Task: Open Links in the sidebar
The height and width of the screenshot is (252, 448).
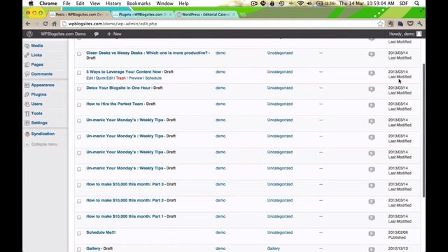Action: (36, 55)
